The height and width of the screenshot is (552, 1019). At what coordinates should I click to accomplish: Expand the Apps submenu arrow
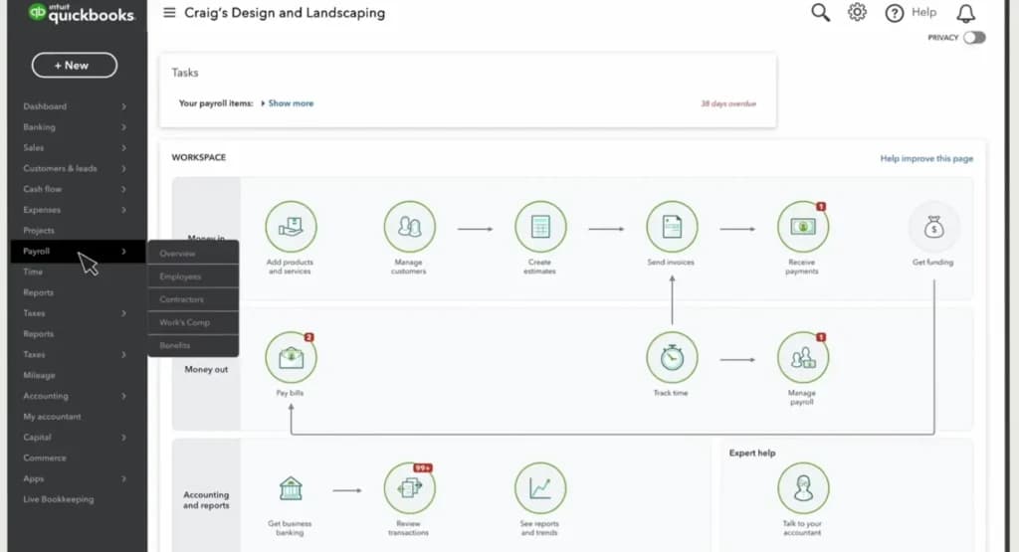pos(123,478)
